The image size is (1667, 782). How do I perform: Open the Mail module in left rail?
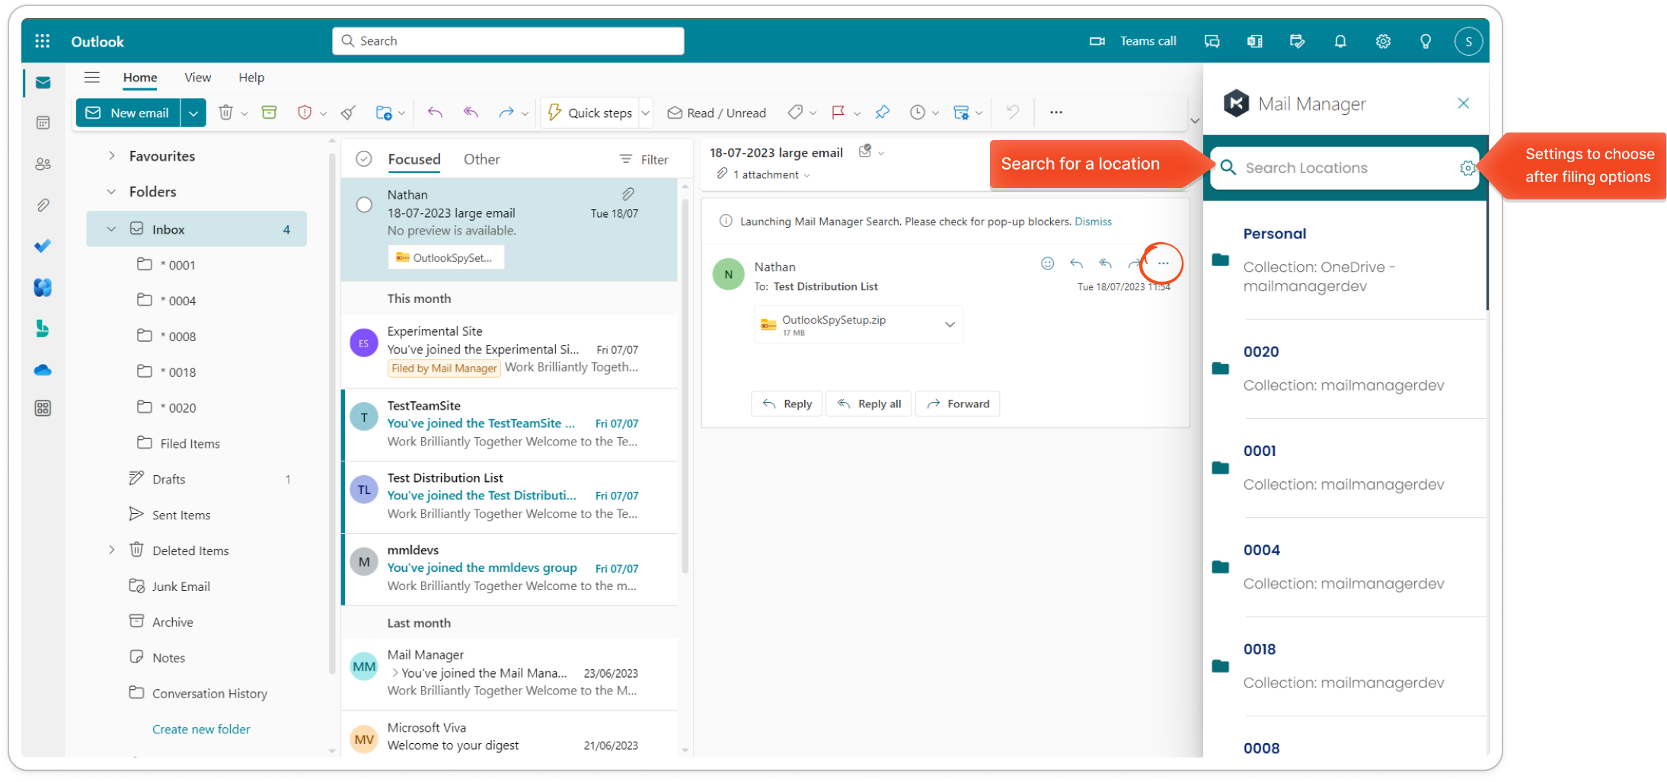coord(43,82)
